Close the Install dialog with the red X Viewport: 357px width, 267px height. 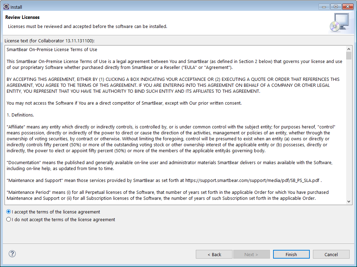pos(348,7)
